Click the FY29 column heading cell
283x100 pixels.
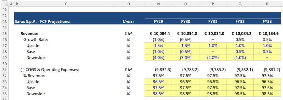[x=158, y=22]
